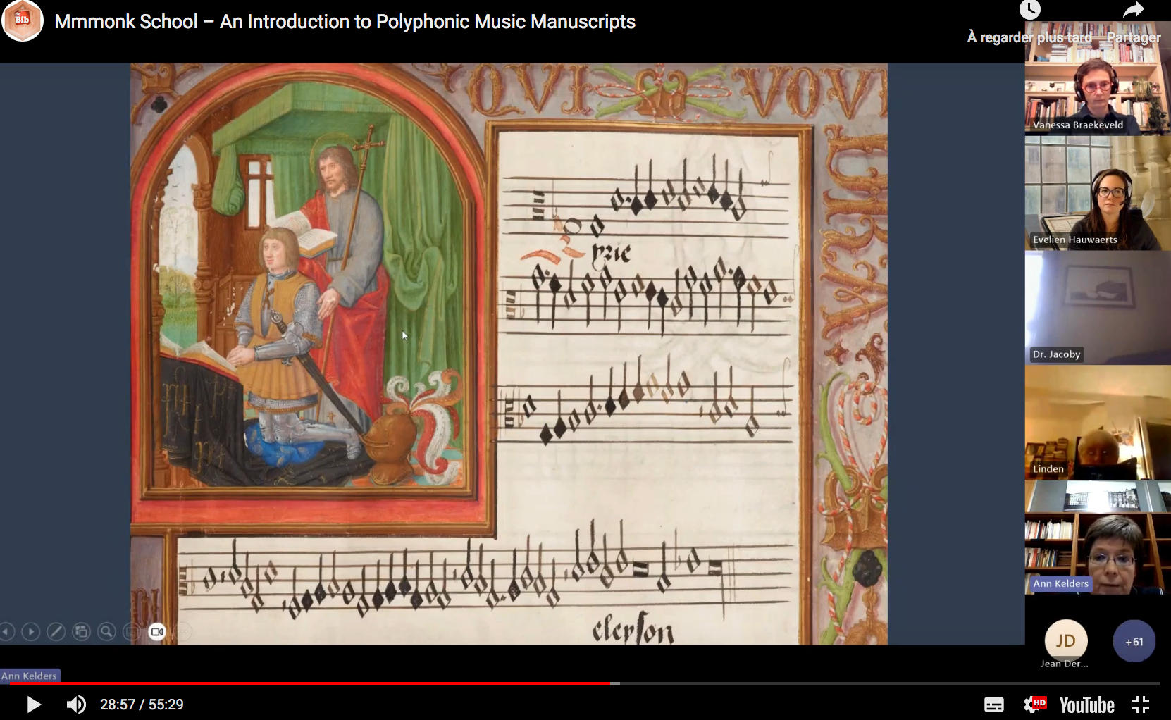Viewport: 1171px width, 720px height.
Task: Mute the video volume
Action: click(76, 705)
